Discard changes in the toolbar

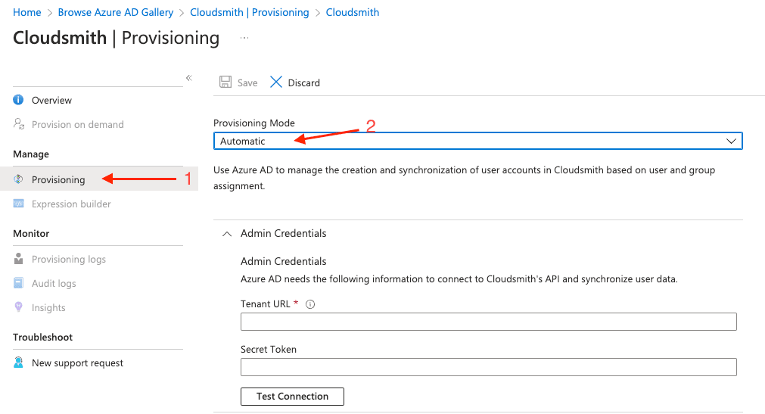pyautogui.click(x=295, y=82)
